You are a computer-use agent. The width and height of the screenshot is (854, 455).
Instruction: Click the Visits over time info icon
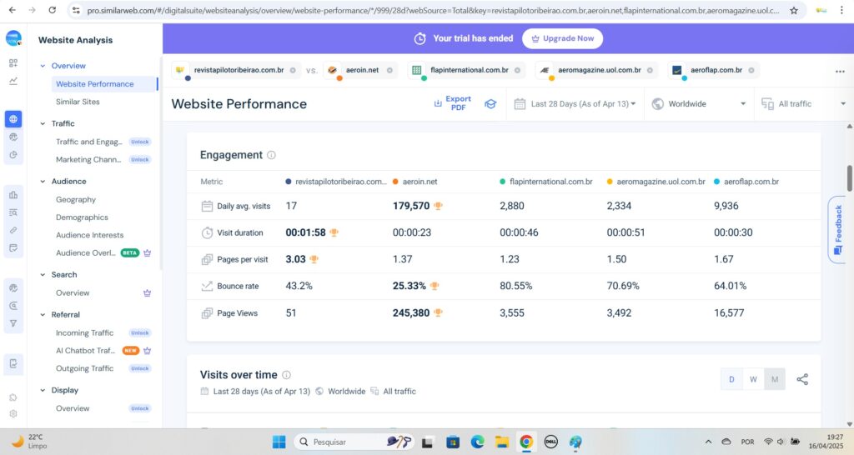point(287,375)
